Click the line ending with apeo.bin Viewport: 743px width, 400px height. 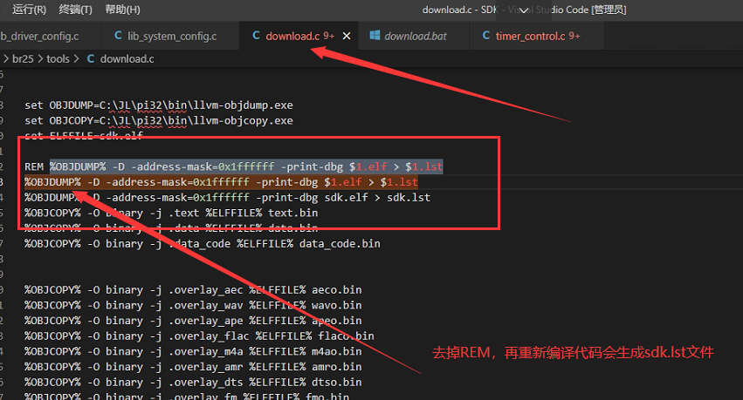click(x=193, y=321)
